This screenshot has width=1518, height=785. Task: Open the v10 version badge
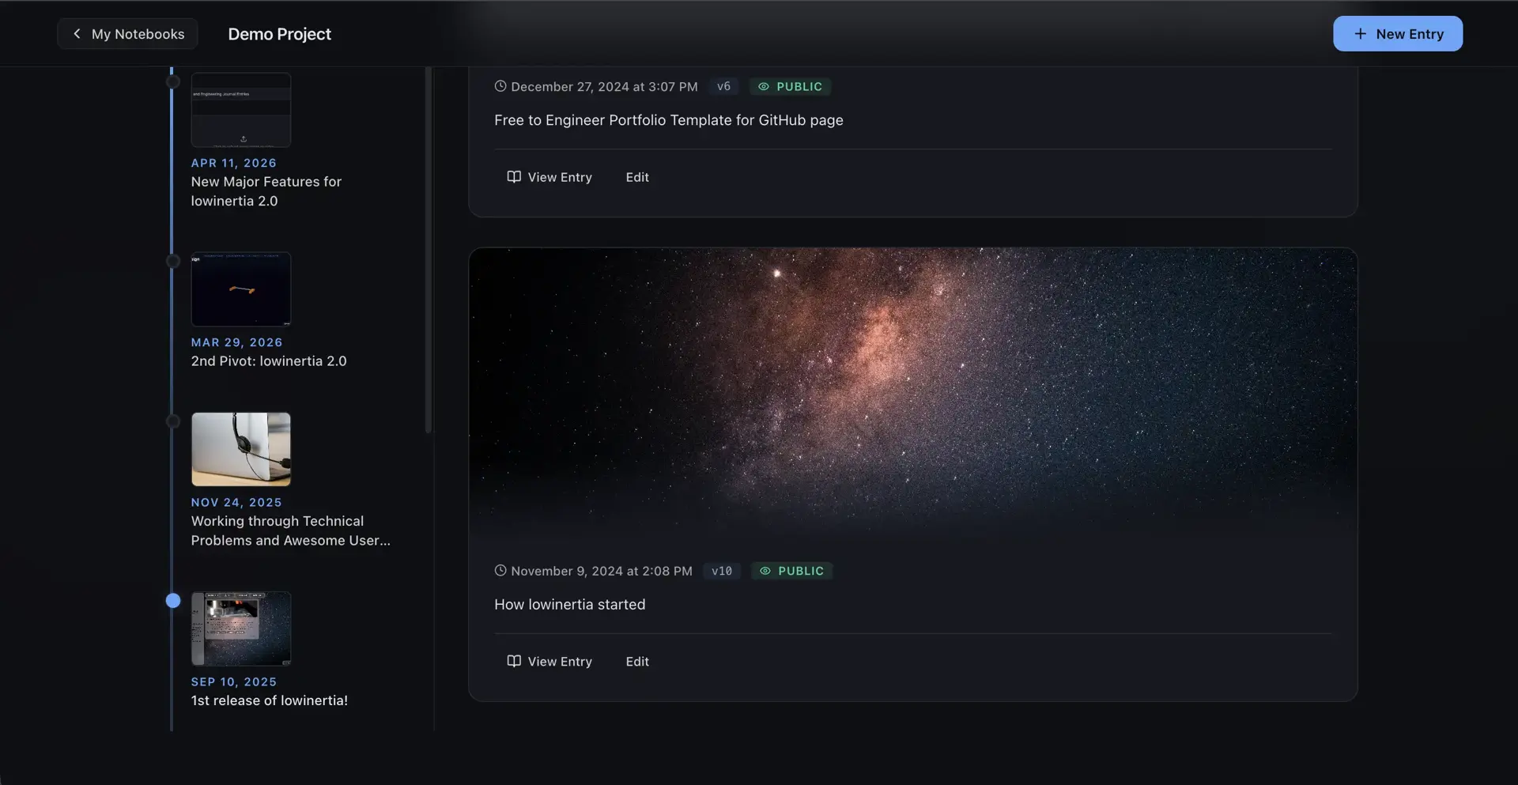(722, 571)
